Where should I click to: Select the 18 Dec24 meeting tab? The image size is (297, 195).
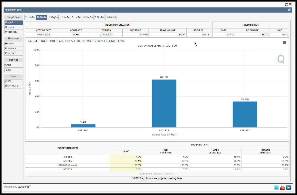pos(111,17)
